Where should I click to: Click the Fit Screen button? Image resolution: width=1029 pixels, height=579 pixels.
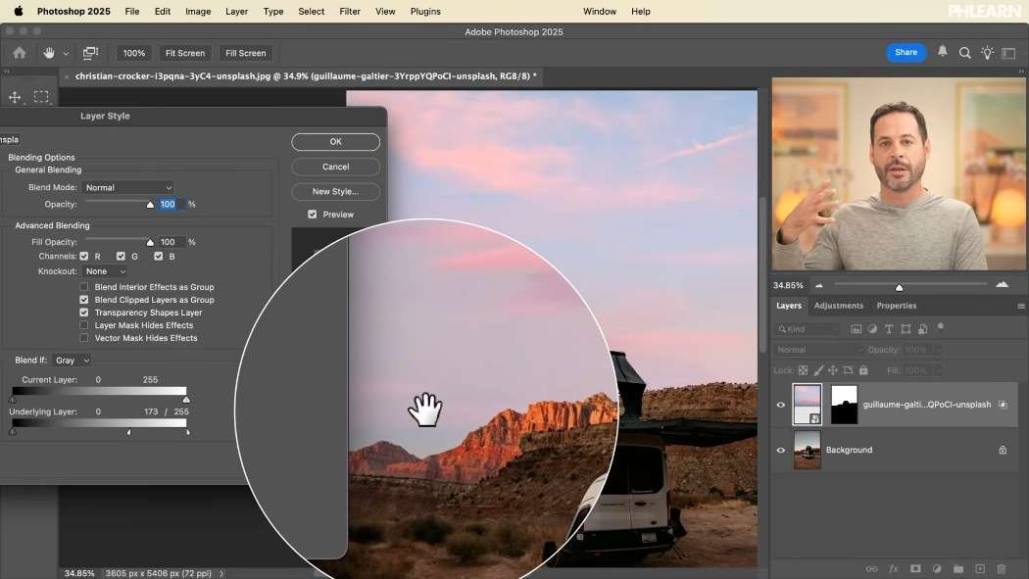coord(185,53)
